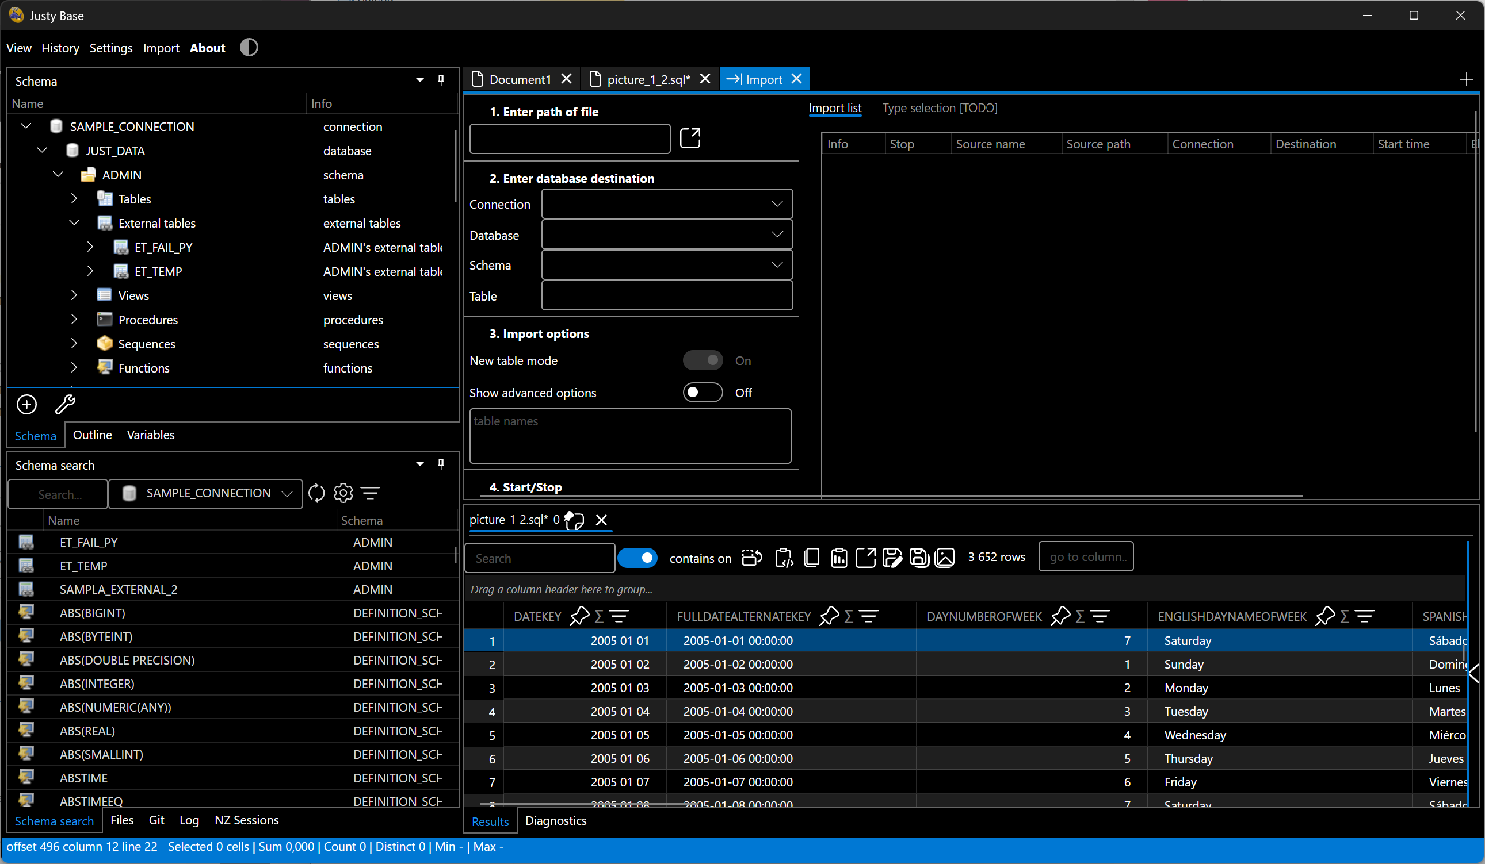Open the Schema panel options dropdown arrow
This screenshot has width=1485, height=864.
(x=419, y=80)
